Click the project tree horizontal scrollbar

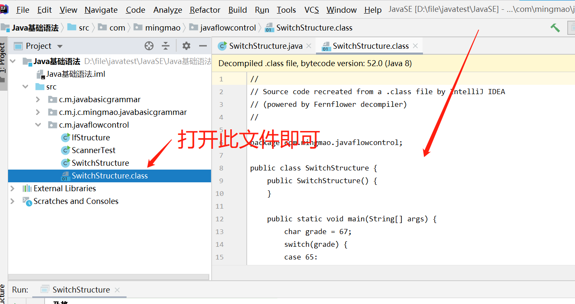point(109,277)
